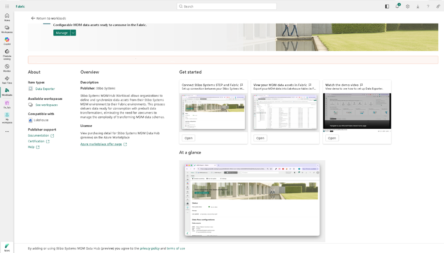Click the flag icon on Connect Stibo Systems card

(241, 85)
